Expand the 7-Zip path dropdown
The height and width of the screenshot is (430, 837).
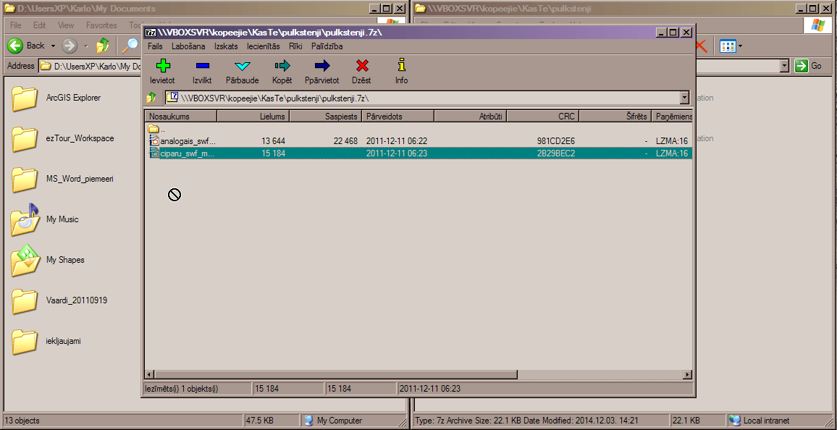click(685, 98)
